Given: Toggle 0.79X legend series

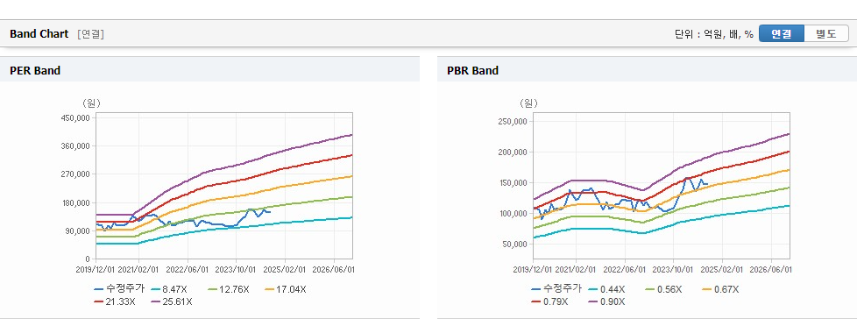Looking at the screenshot, I should tap(549, 301).
